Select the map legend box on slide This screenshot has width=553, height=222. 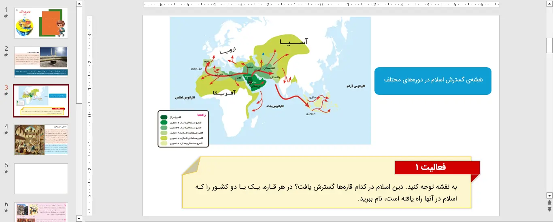(183, 129)
